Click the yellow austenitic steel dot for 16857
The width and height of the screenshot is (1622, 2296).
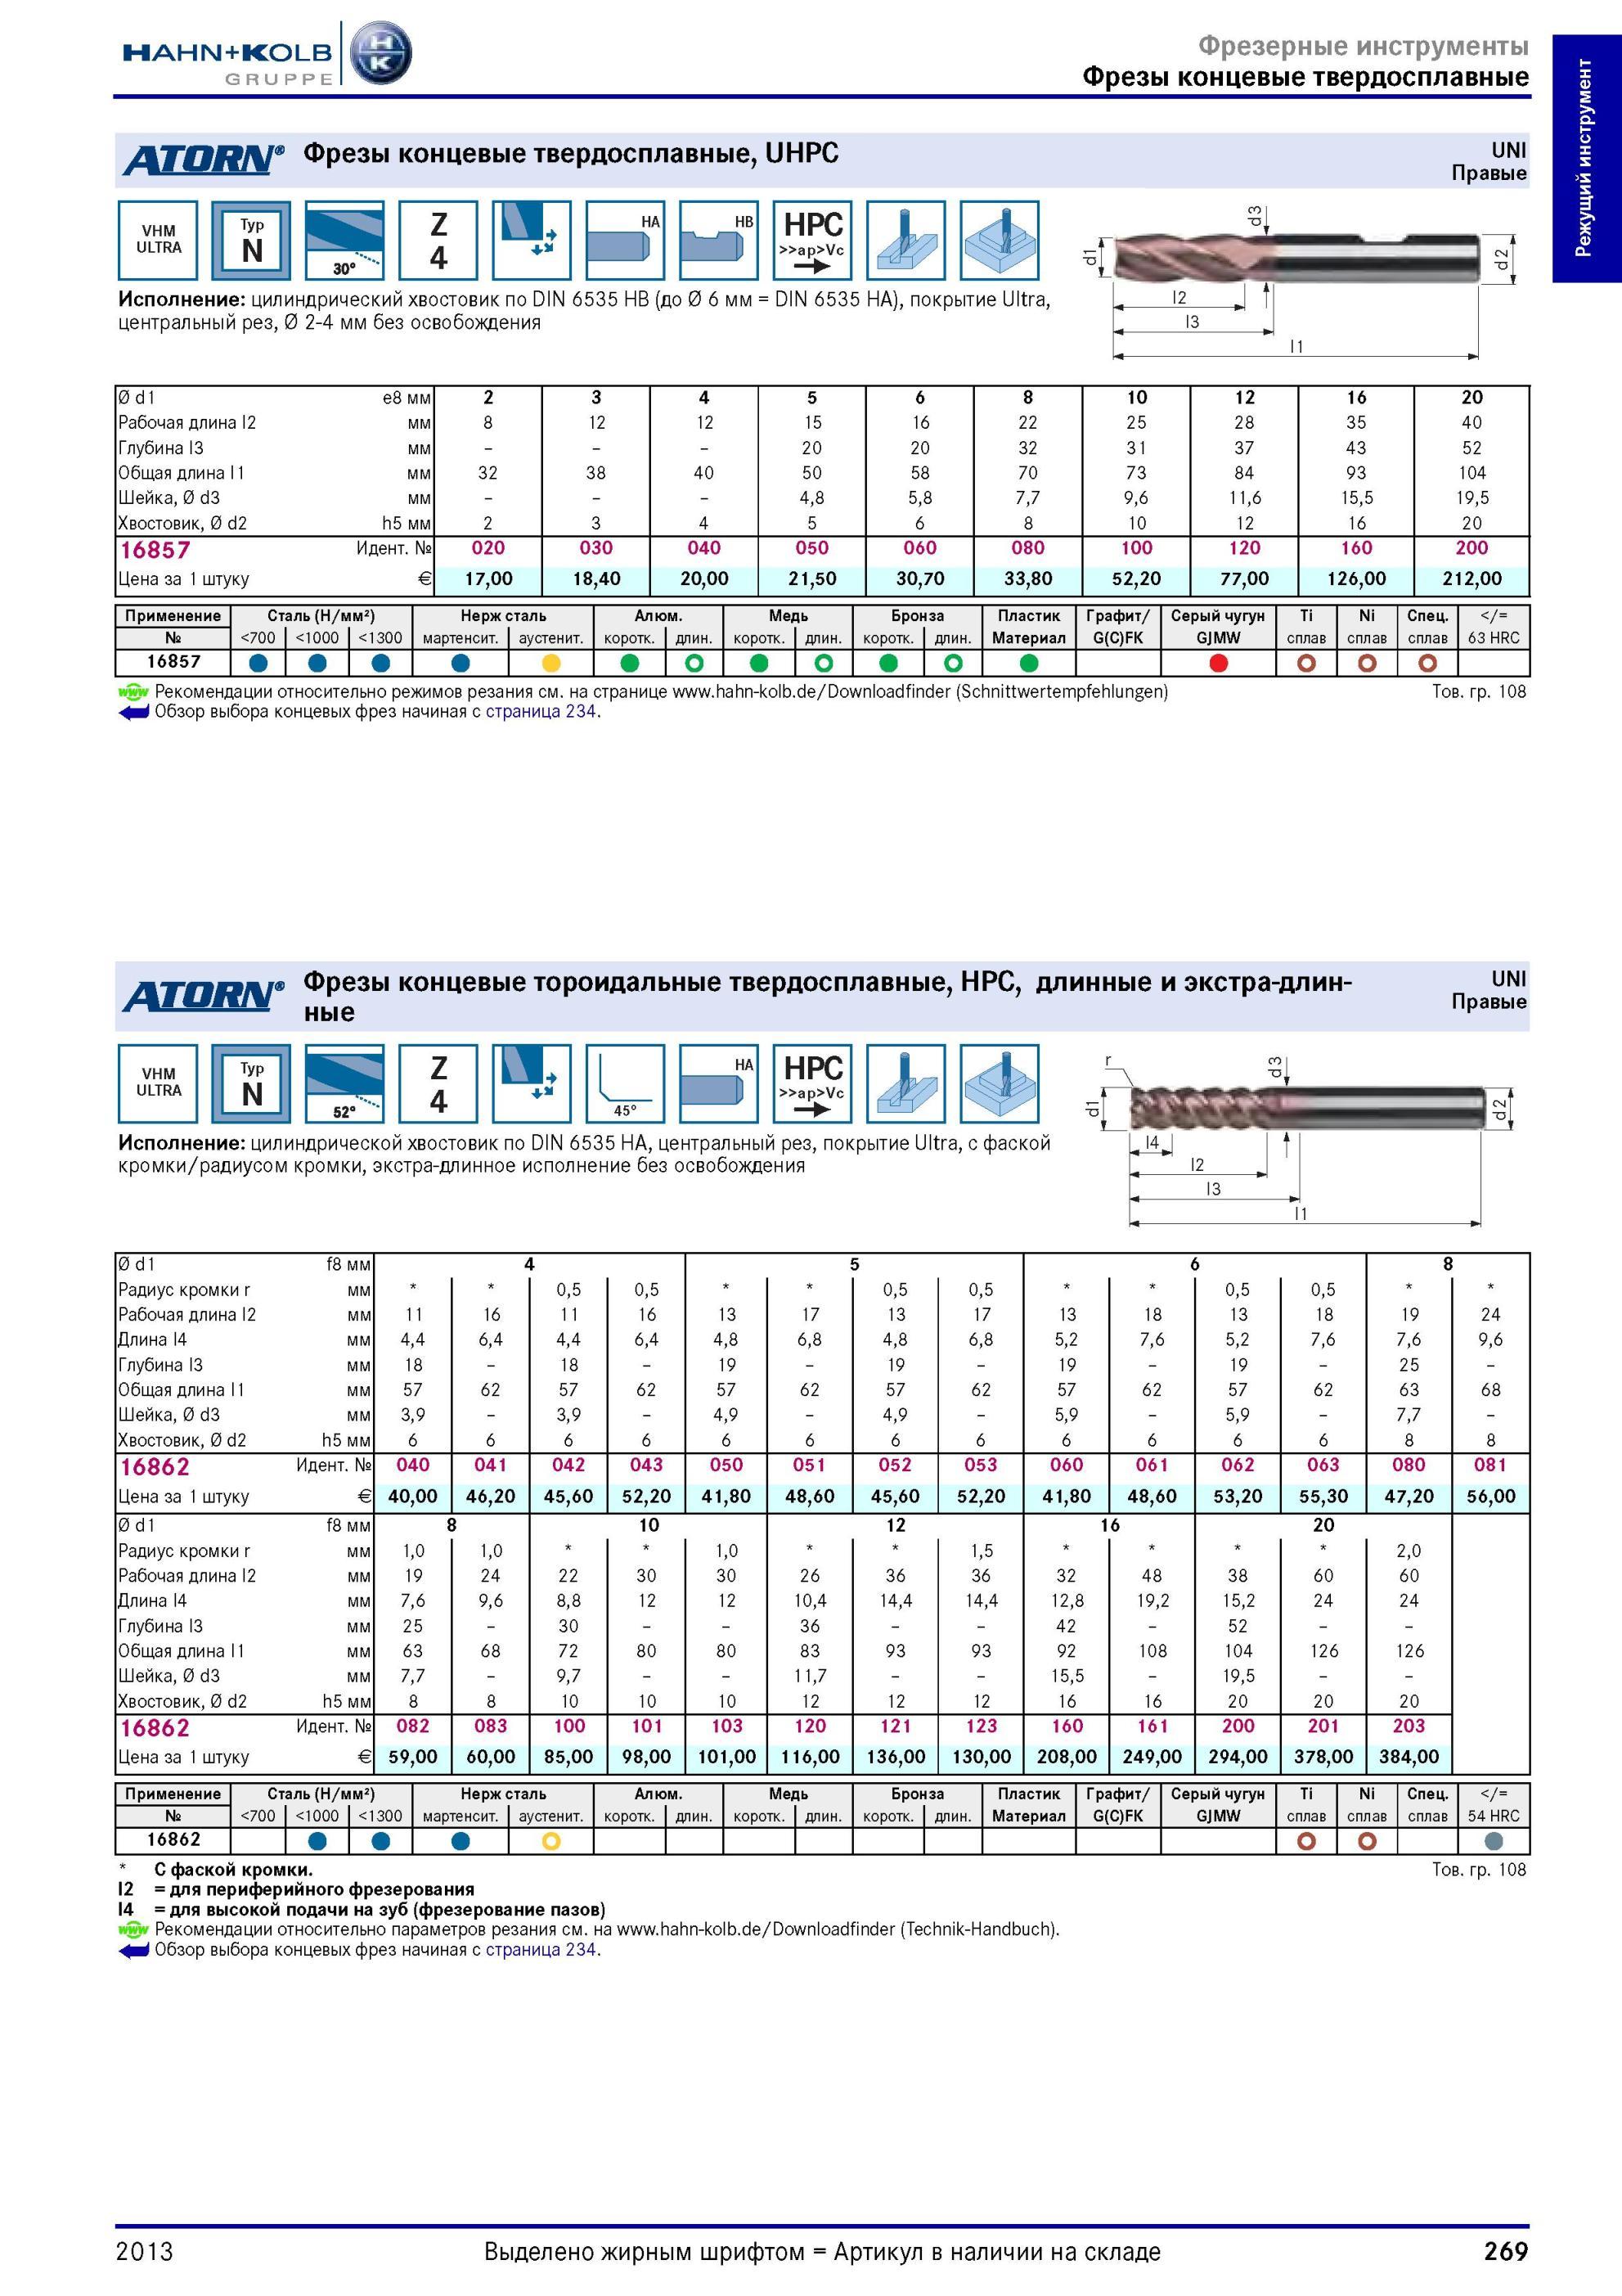(x=550, y=663)
